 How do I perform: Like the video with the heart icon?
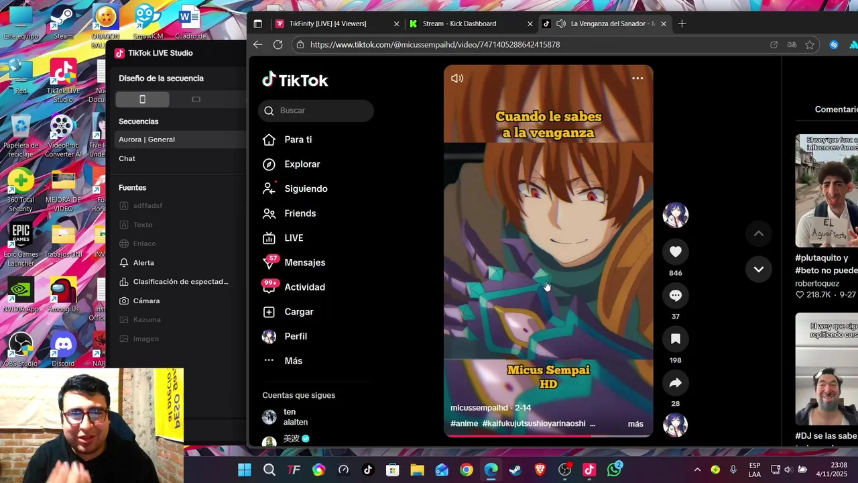[675, 252]
